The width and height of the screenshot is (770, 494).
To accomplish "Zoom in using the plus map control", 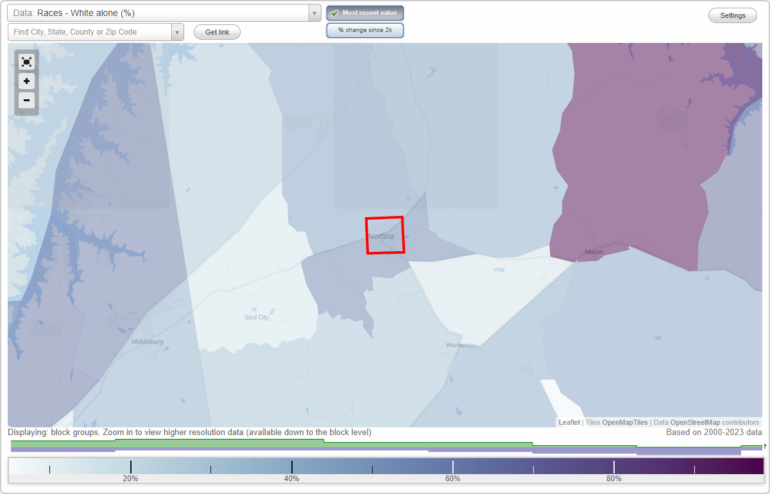I will coord(26,81).
